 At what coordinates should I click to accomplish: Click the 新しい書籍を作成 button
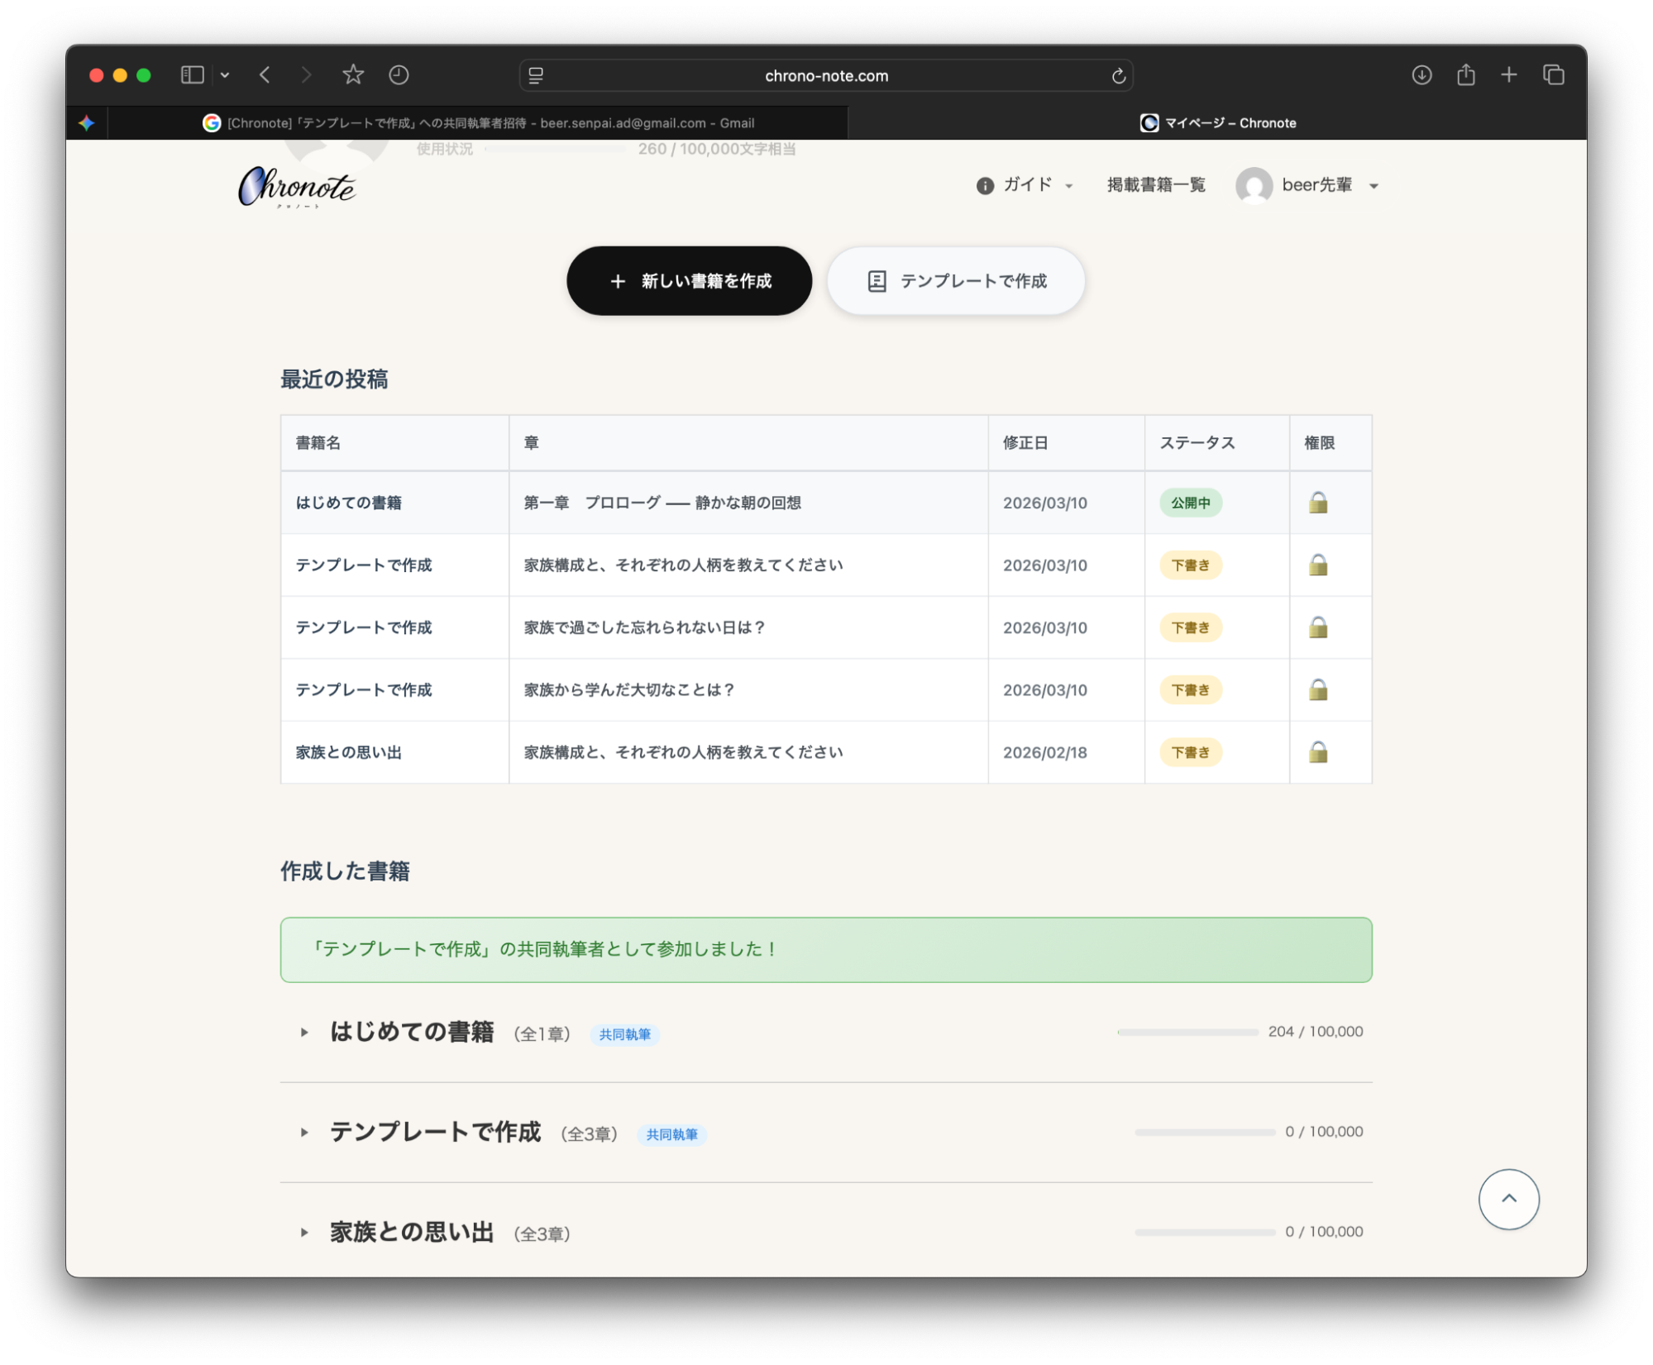[689, 280]
